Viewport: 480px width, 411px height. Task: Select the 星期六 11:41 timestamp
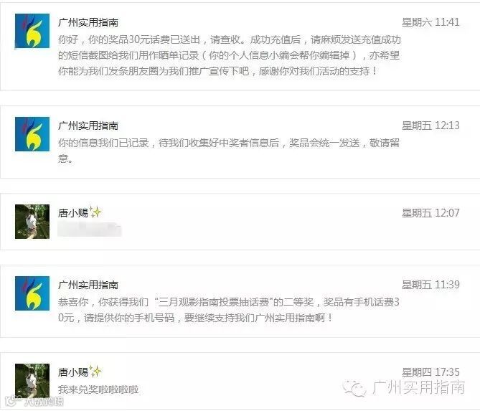pyautogui.click(x=430, y=22)
